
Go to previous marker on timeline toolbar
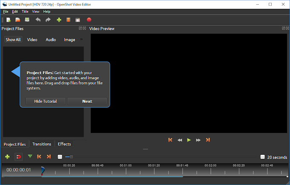pos(39,157)
